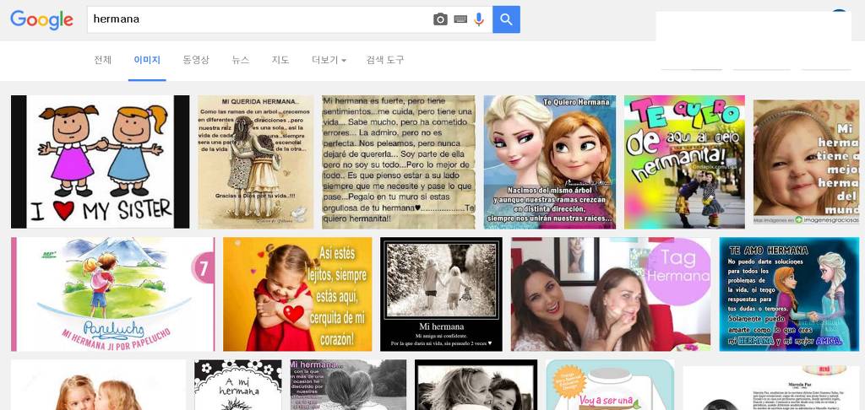865x410 pixels.
Task: Select the 이미지 tab
Action: click(x=147, y=60)
